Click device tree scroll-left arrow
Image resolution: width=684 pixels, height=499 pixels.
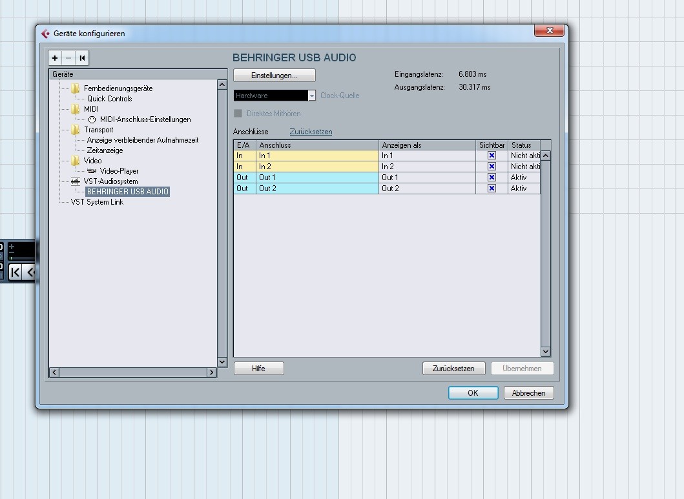(54, 372)
